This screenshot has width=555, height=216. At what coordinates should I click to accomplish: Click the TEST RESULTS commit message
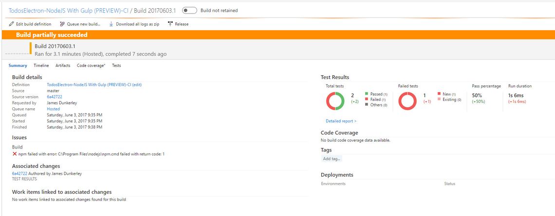(x=24, y=179)
